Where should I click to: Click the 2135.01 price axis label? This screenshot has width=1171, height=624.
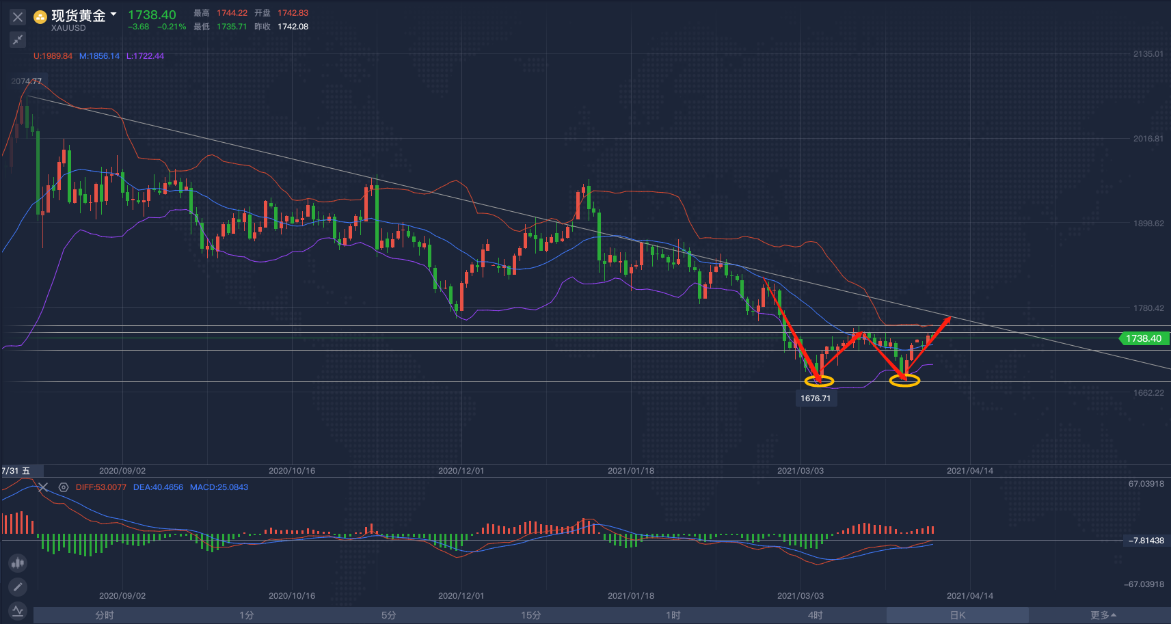pos(1148,54)
